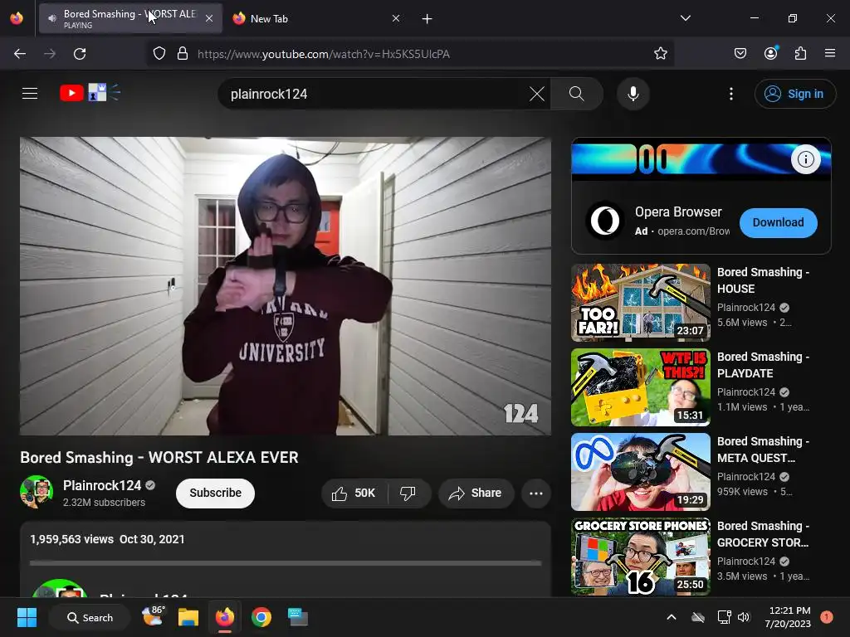Open the tracking protection shield icon
The image size is (850, 637).
tap(159, 54)
